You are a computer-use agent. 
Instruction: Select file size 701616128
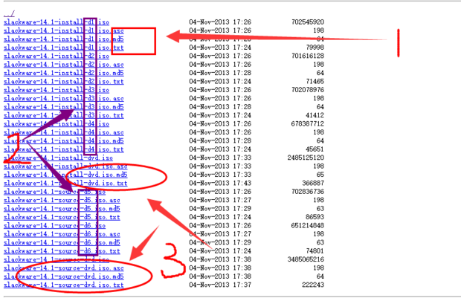point(308,56)
